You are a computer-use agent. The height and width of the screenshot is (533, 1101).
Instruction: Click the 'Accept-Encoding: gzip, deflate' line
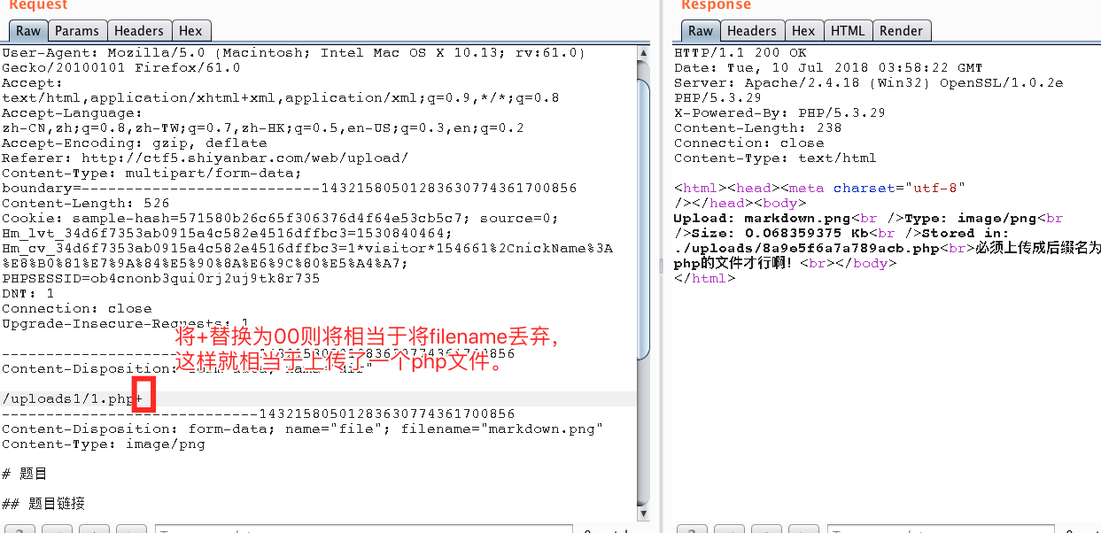point(134,143)
